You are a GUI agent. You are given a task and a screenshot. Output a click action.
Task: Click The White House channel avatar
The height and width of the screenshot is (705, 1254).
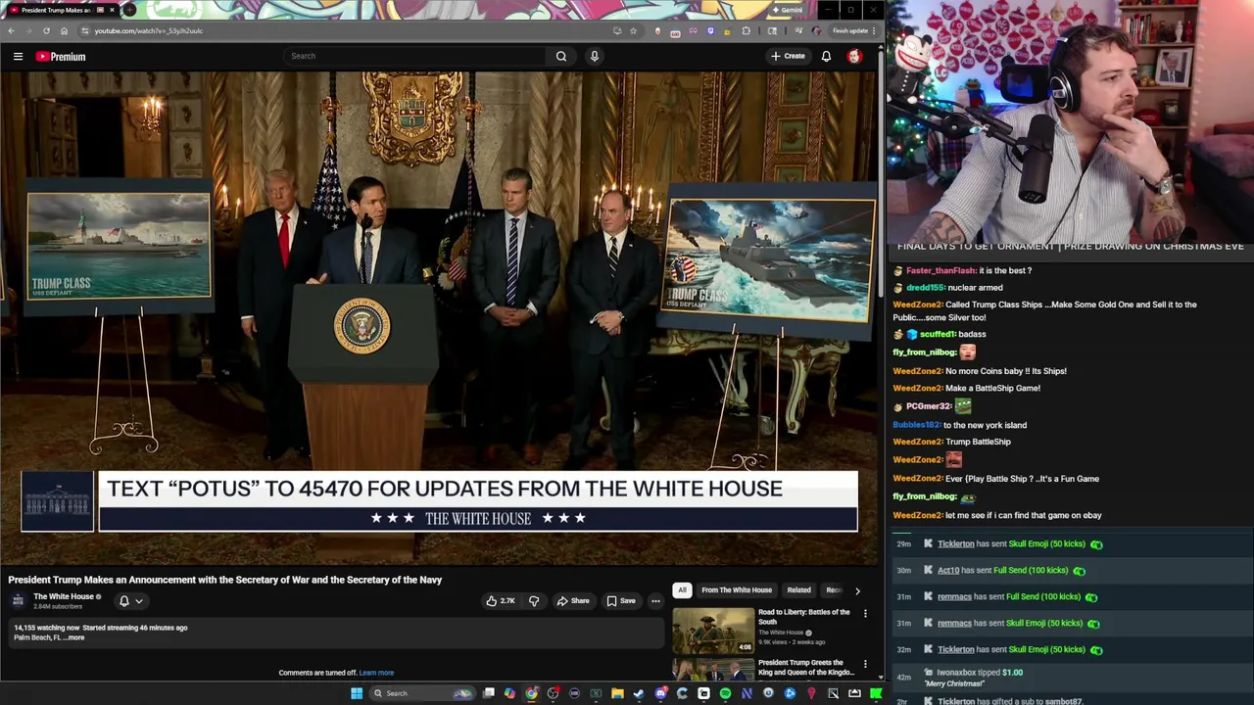tap(18, 600)
